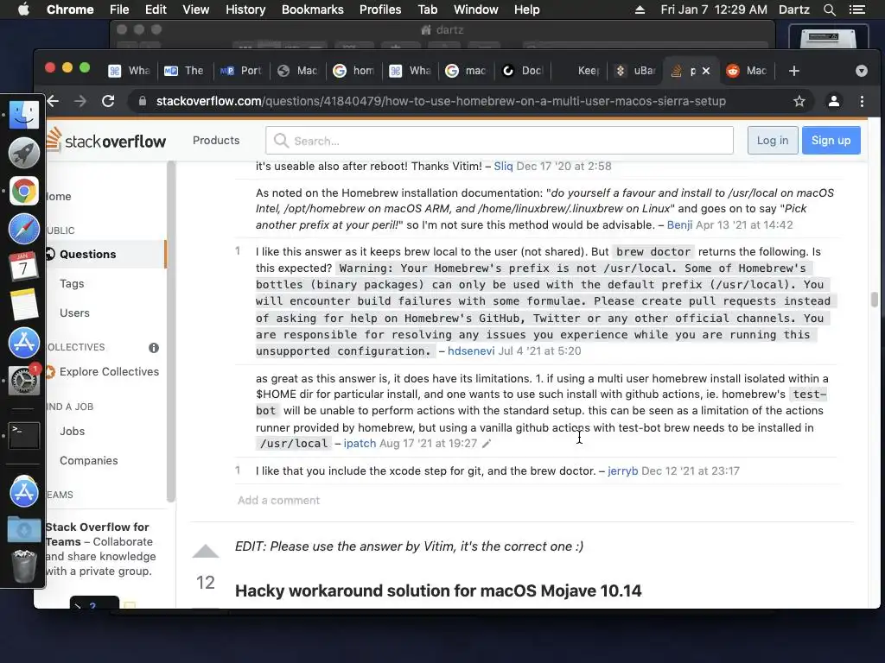Click the Dartz user name in menu bar
Viewport: 885px width, 663px height.
click(x=793, y=9)
